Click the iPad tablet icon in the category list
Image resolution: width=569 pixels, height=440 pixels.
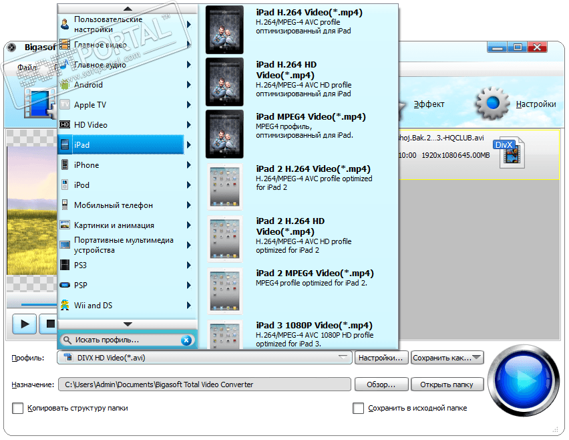click(65, 144)
